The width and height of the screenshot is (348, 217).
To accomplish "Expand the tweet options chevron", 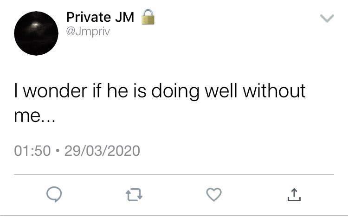I will (x=327, y=18).
